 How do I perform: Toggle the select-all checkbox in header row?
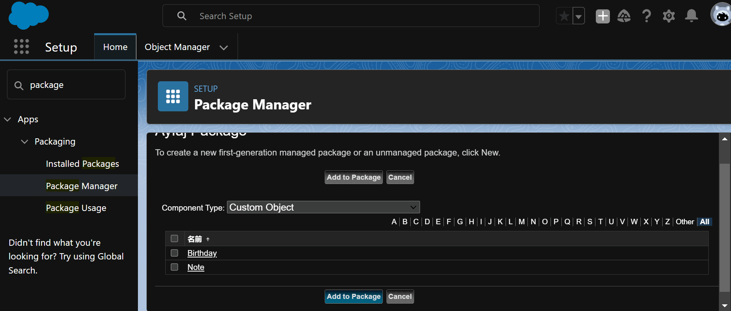click(x=175, y=239)
